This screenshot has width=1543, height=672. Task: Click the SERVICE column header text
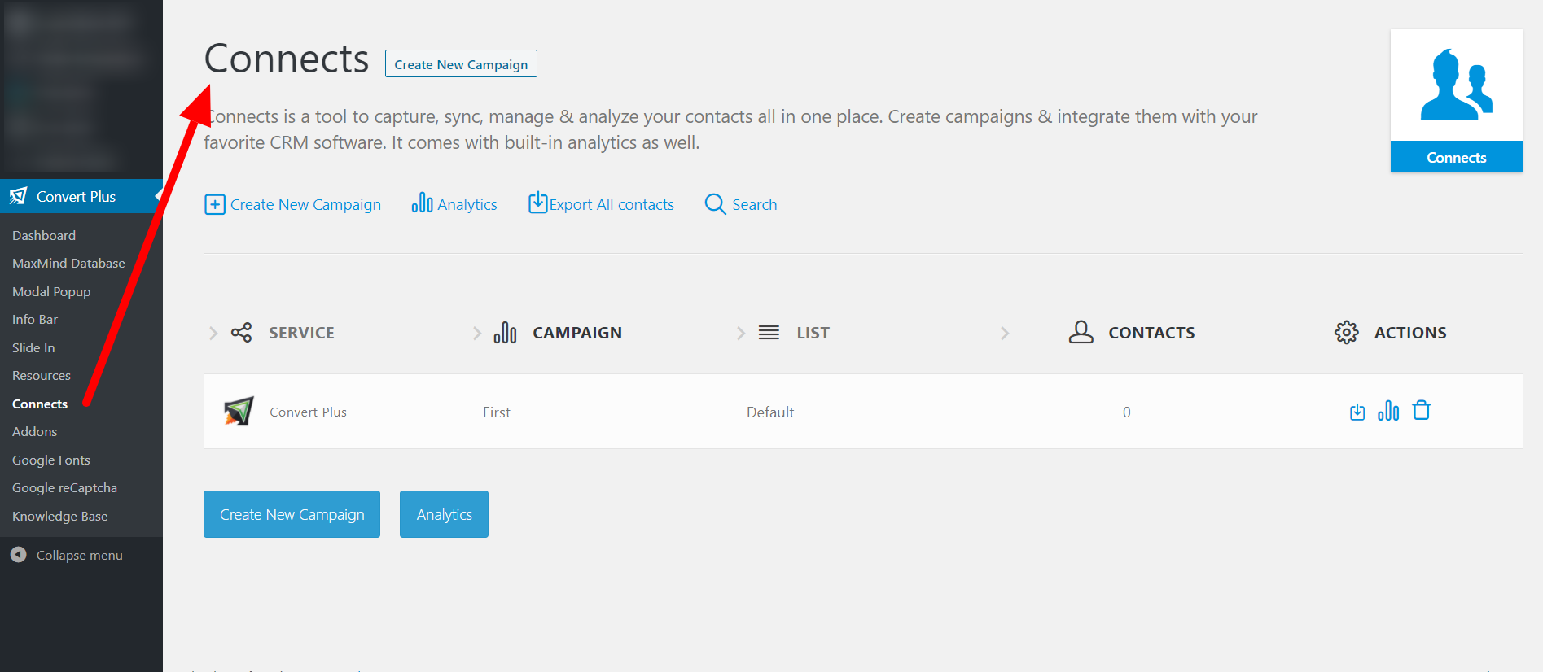[301, 333]
